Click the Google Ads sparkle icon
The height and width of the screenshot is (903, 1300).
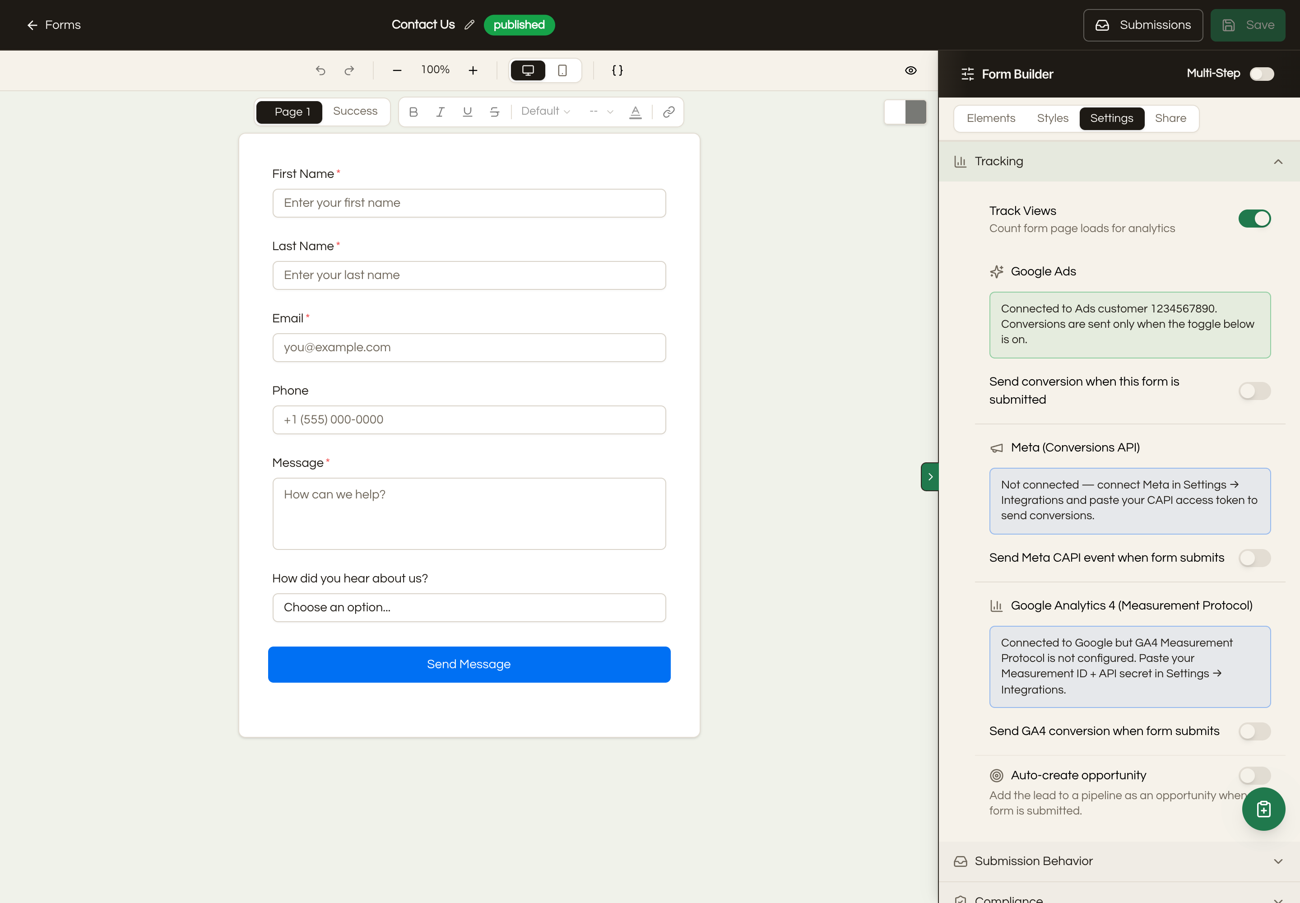pyautogui.click(x=996, y=272)
